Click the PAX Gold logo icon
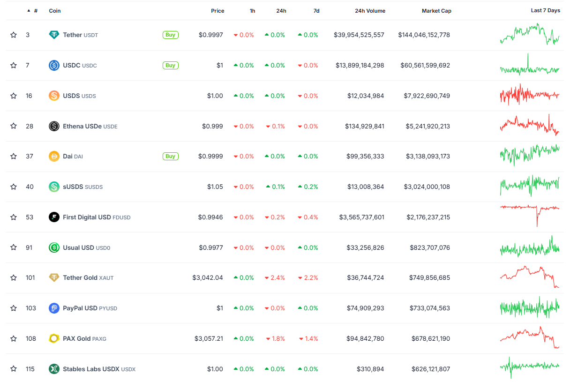 pos(54,338)
